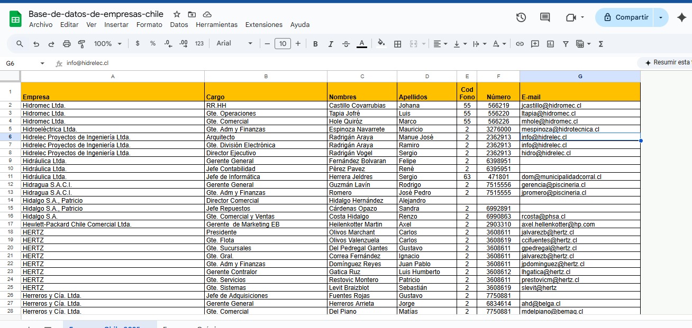Image resolution: width=692 pixels, height=328 pixels.
Task: Open the zoom 100% dropdown
Action: coord(108,44)
